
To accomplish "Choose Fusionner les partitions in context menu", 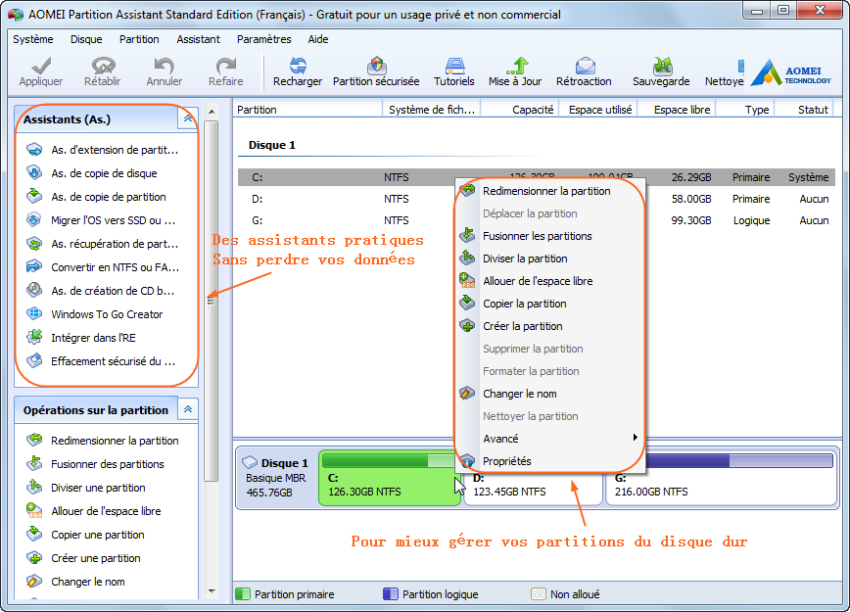I will pyautogui.click(x=549, y=236).
